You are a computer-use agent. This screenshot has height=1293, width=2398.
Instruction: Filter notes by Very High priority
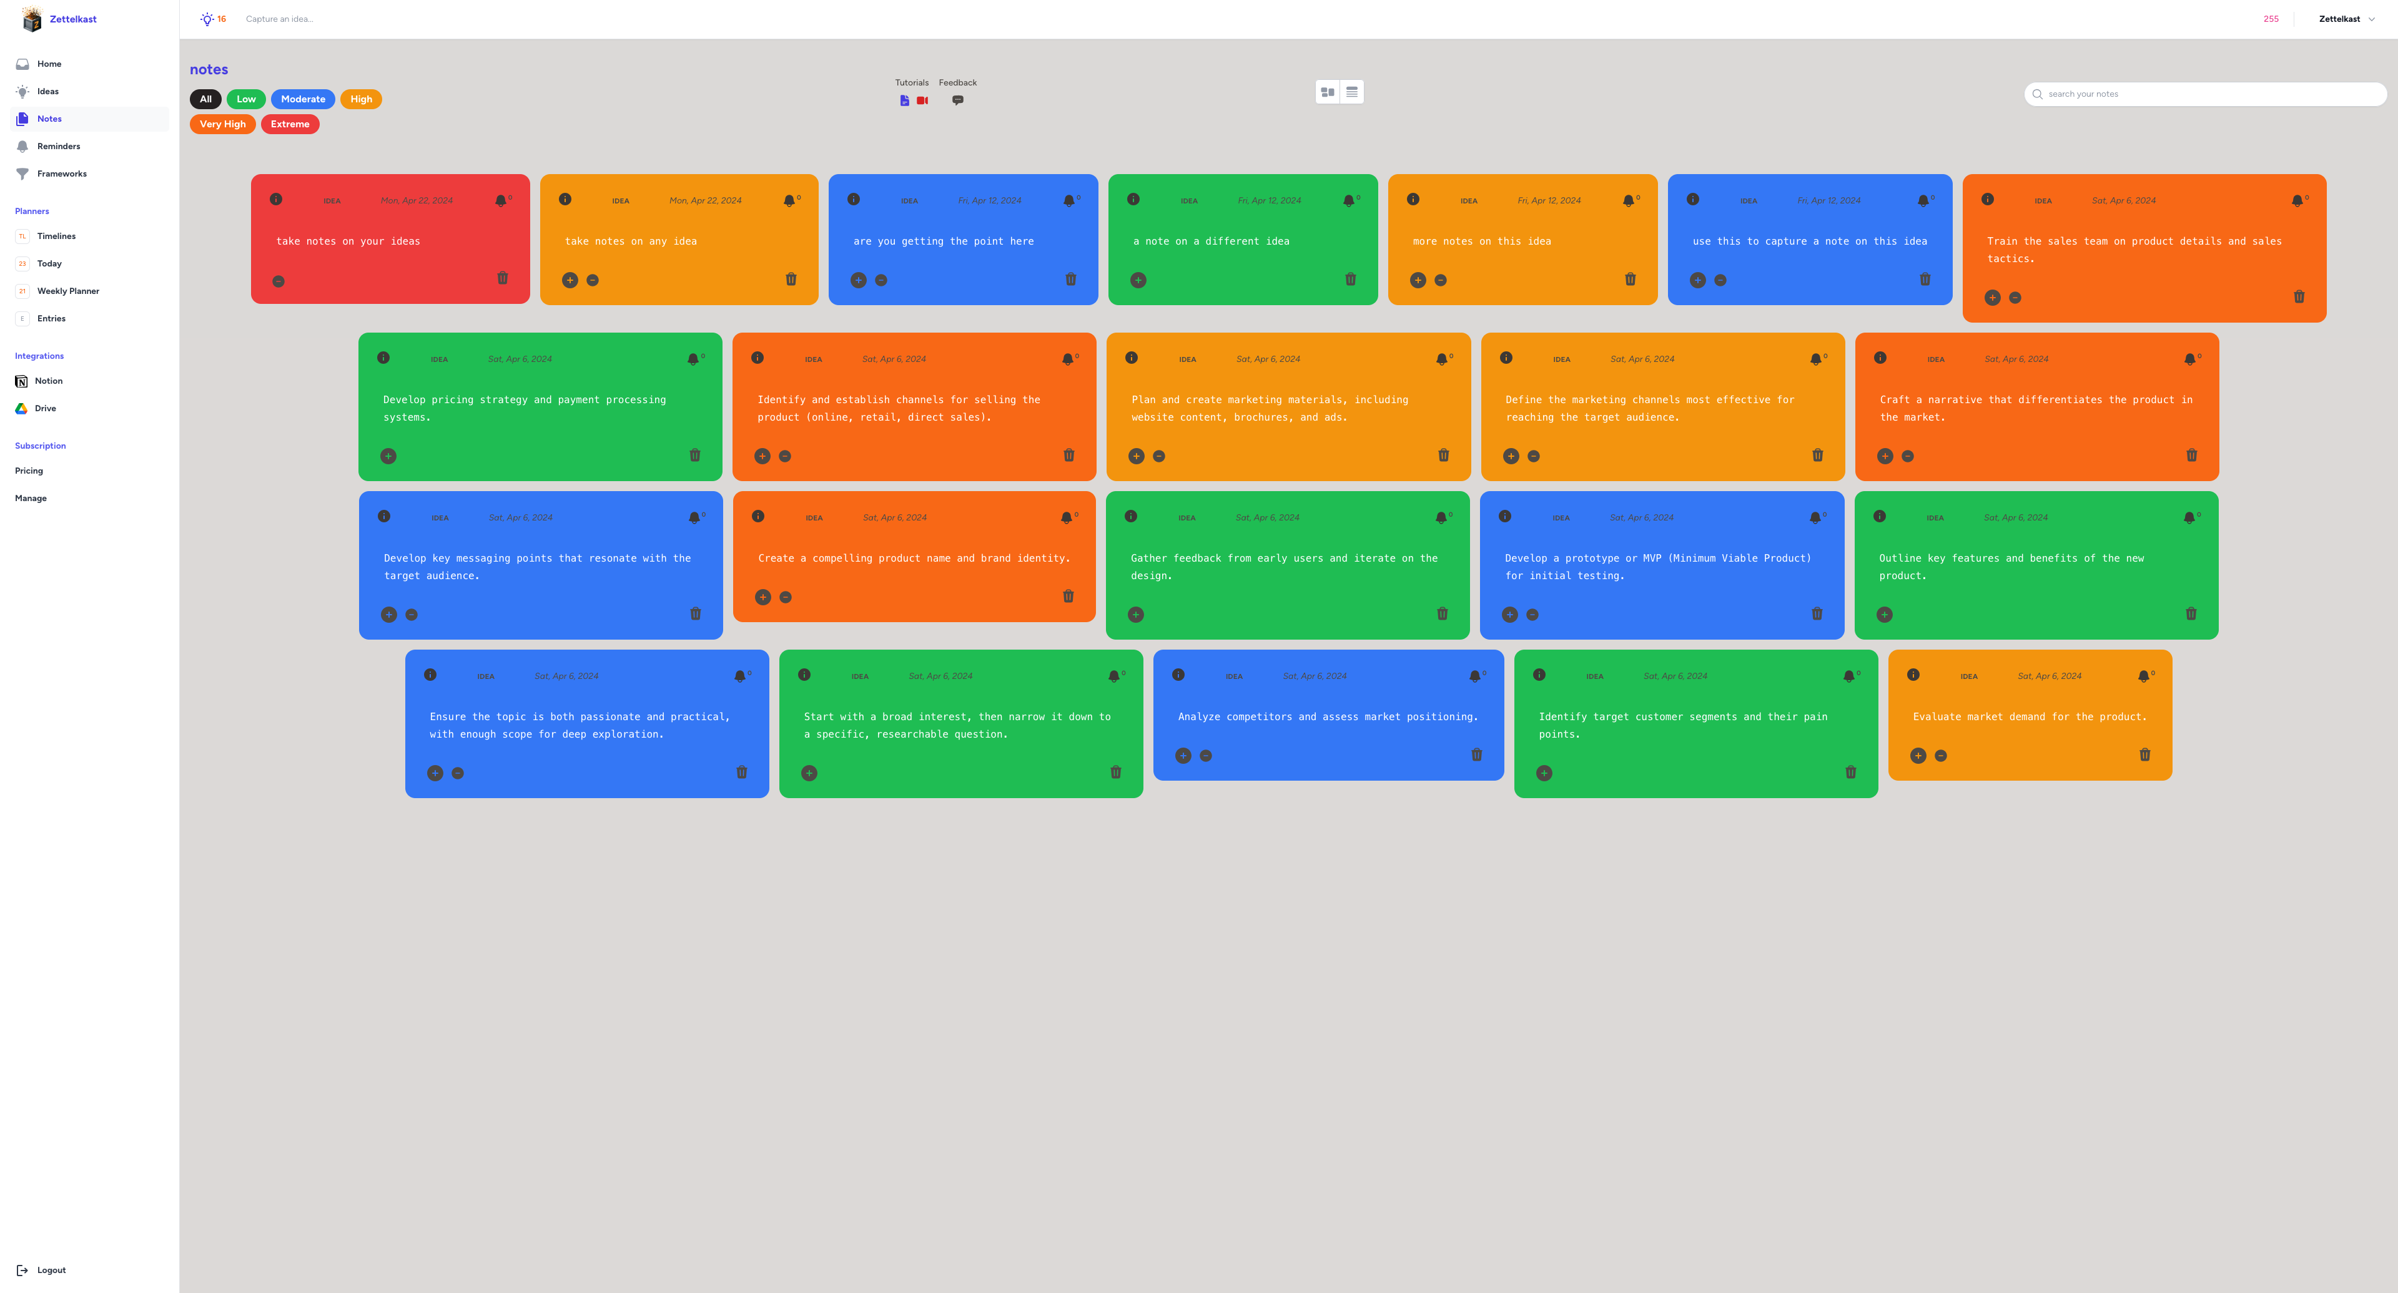[224, 125]
